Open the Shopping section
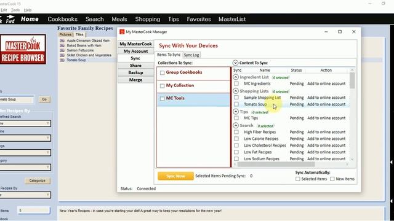This screenshot has height=221, width=394. coord(148,19)
